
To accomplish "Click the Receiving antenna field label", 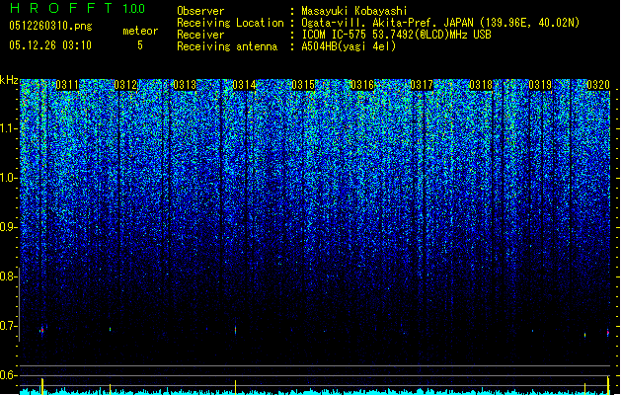I will tap(227, 46).
